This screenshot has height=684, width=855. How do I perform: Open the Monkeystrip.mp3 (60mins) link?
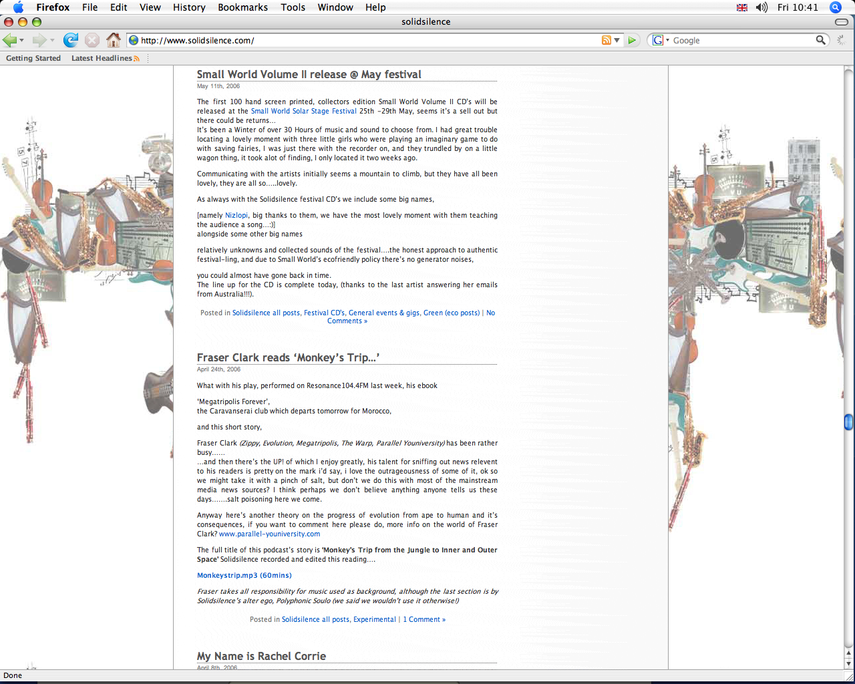tap(244, 575)
